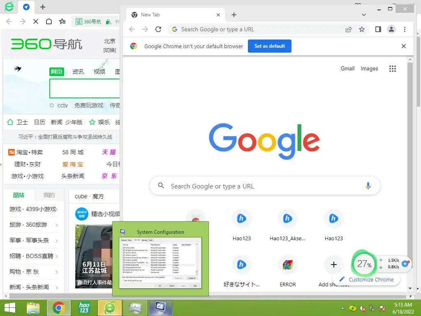Open Gmail link
The image size is (421, 316).
point(347,69)
